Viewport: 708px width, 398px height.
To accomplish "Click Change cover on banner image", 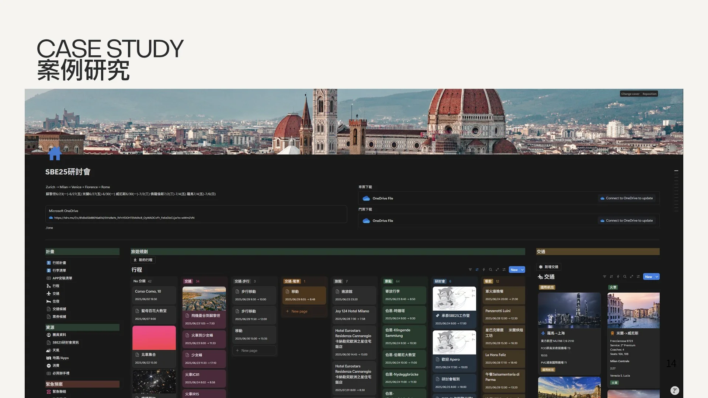I will pos(630,94).
